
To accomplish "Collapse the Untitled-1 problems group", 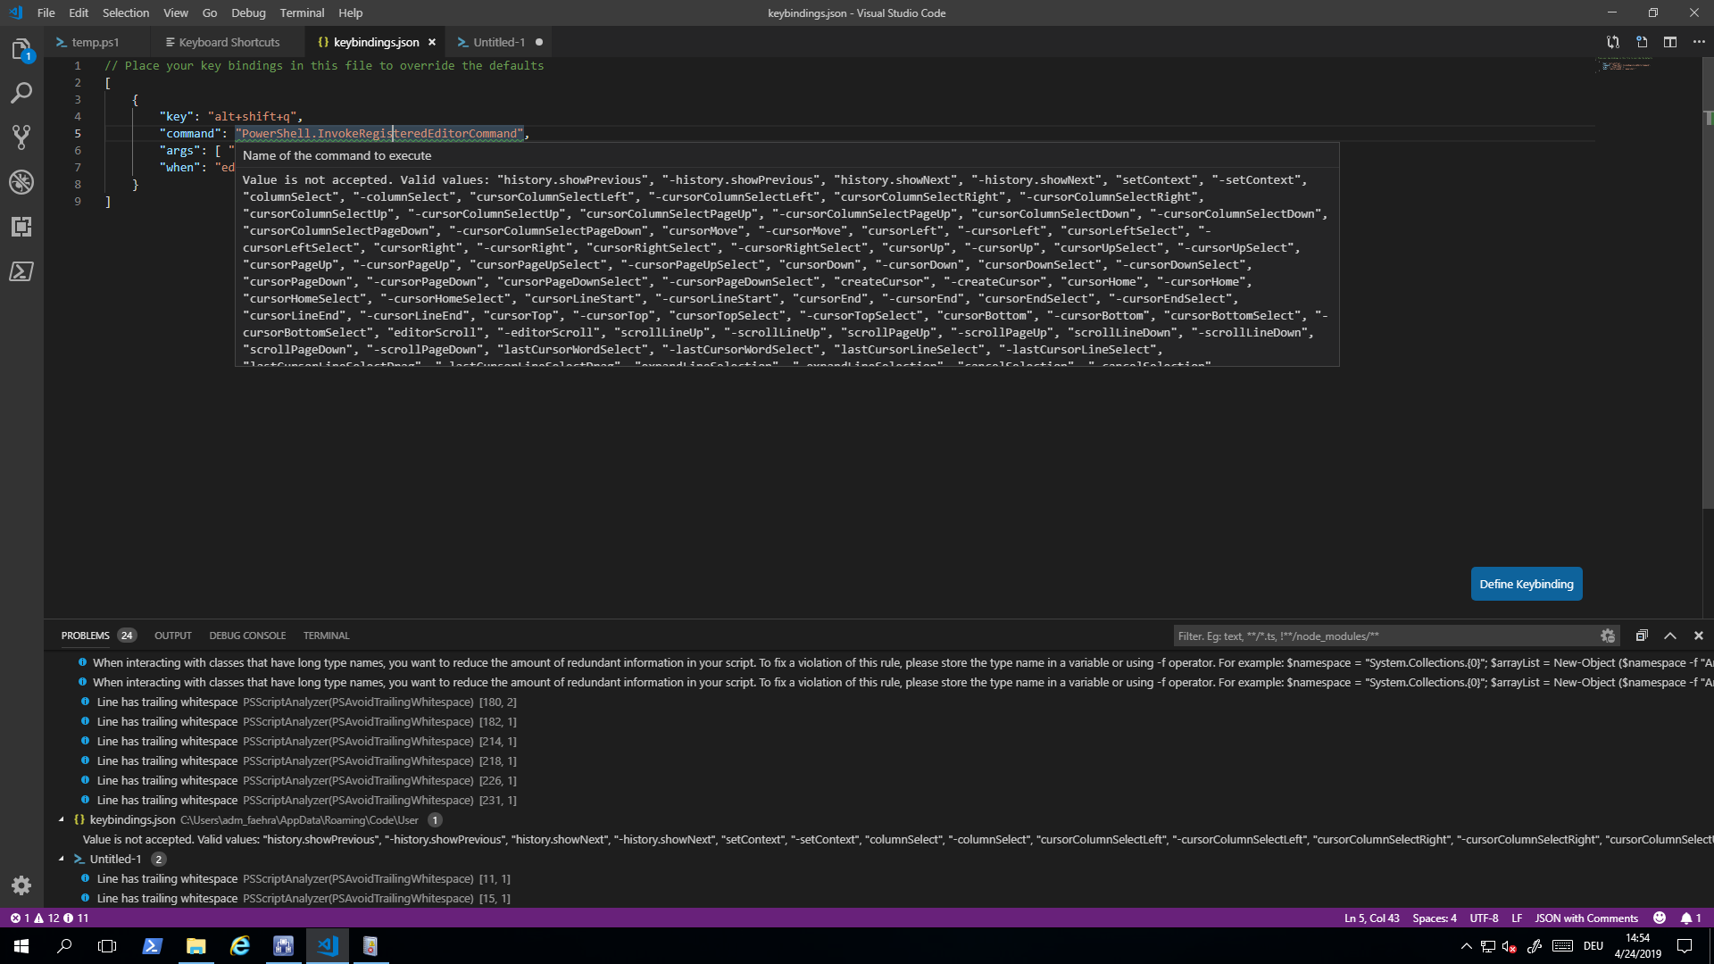I will pyautogui.click(x=61, y=859).
